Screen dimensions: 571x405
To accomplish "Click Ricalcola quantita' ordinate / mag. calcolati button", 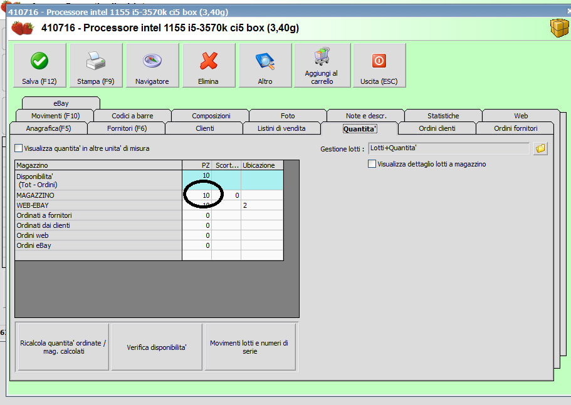I will [x=63, y=347].
